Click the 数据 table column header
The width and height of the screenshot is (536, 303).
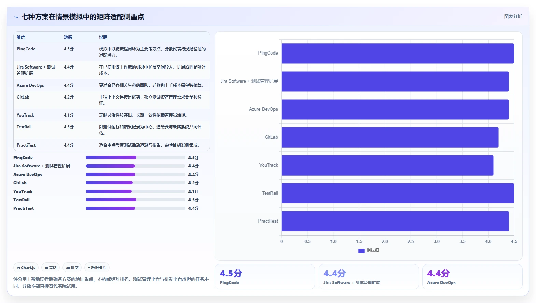[68, 37]
